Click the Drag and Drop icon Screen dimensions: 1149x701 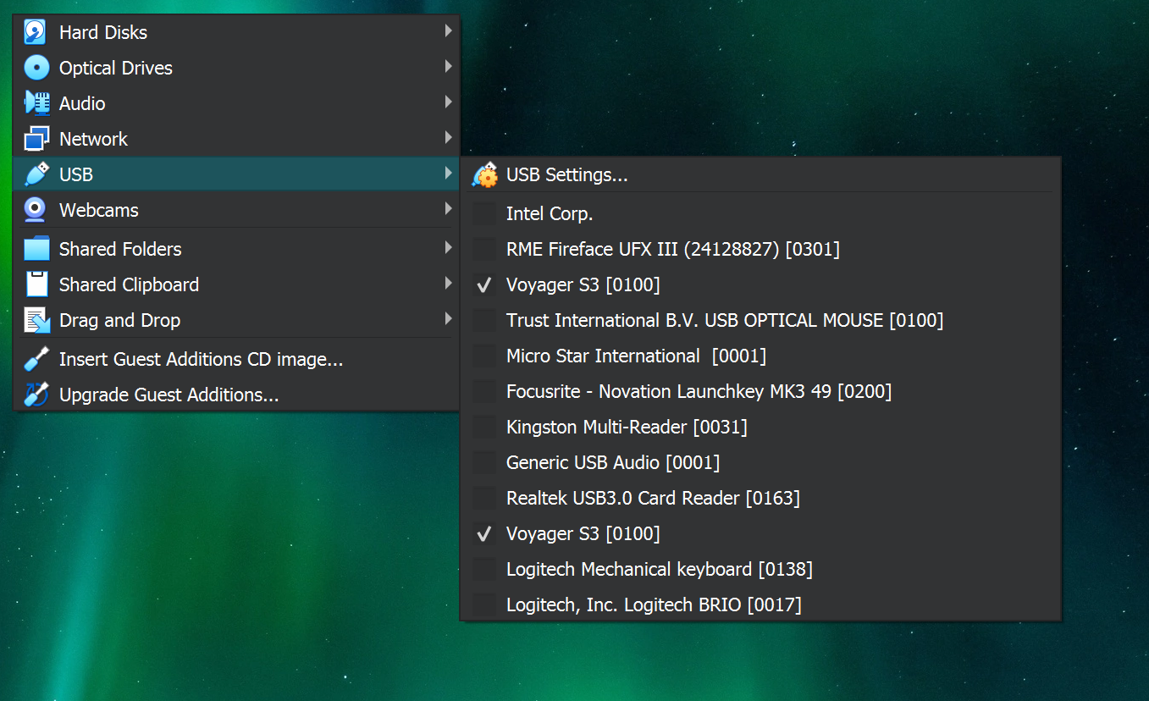click(x=36, y=320)
